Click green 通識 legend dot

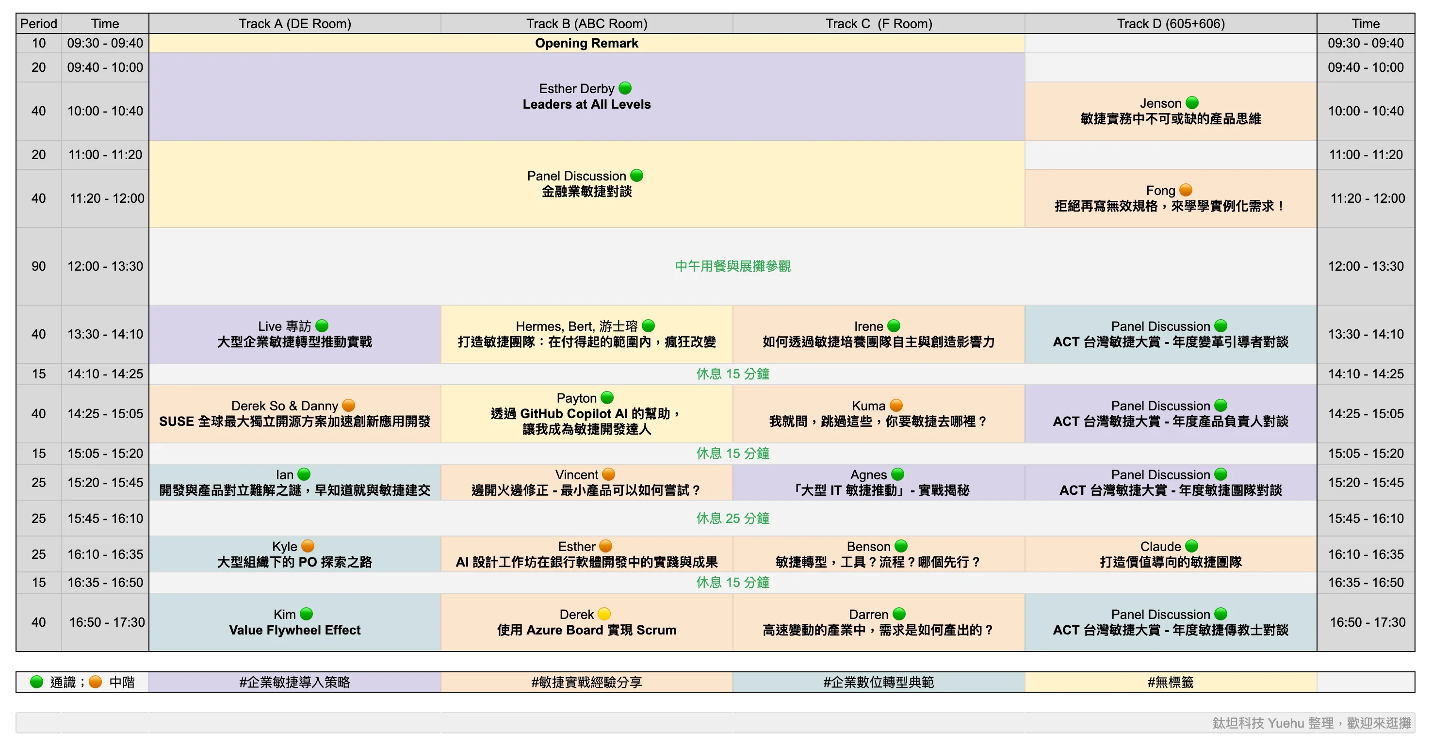[x=37, y=682]
